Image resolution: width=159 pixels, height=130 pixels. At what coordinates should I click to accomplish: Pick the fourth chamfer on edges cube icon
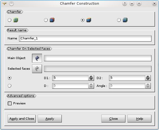[x=125, y=20]
